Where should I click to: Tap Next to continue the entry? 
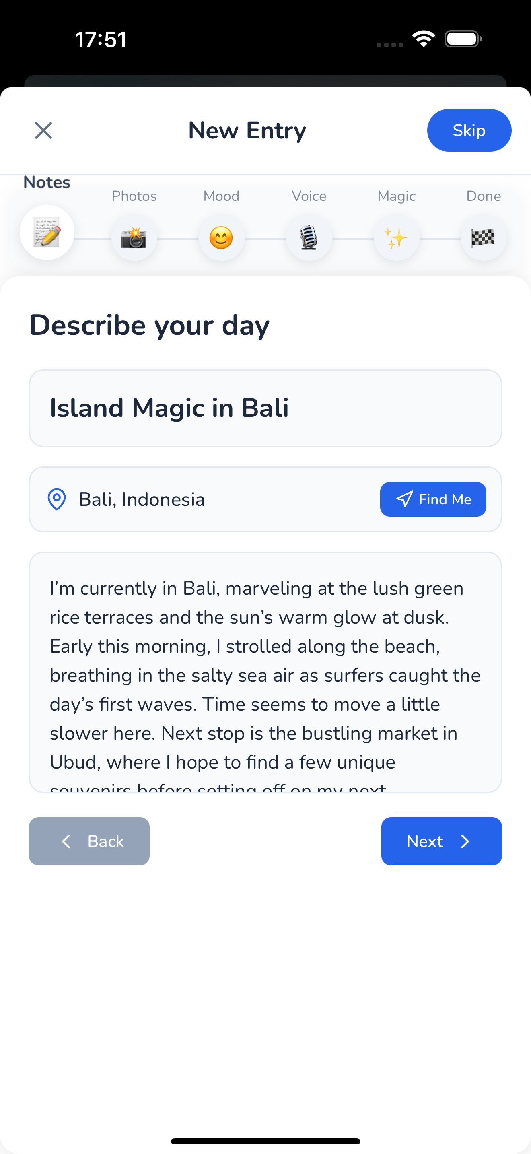coord(441,841)
